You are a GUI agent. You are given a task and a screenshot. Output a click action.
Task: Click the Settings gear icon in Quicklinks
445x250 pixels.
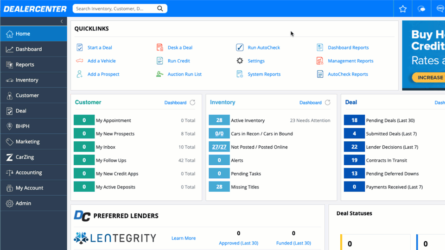coord(240,61)
